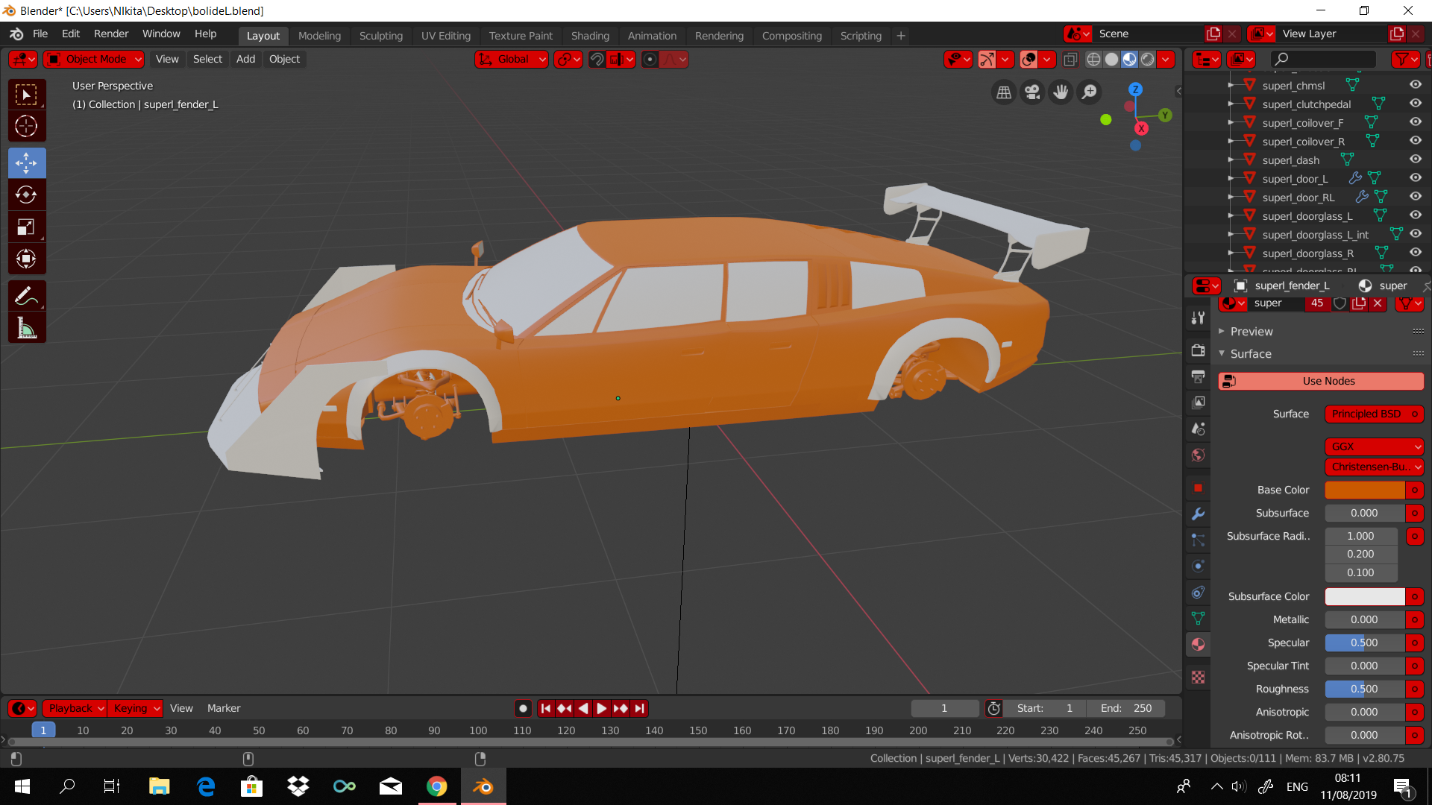Hide superl_dash in the outliner
The width and height of the screenshot is (1432, 805).
[x=1415, y=159]
